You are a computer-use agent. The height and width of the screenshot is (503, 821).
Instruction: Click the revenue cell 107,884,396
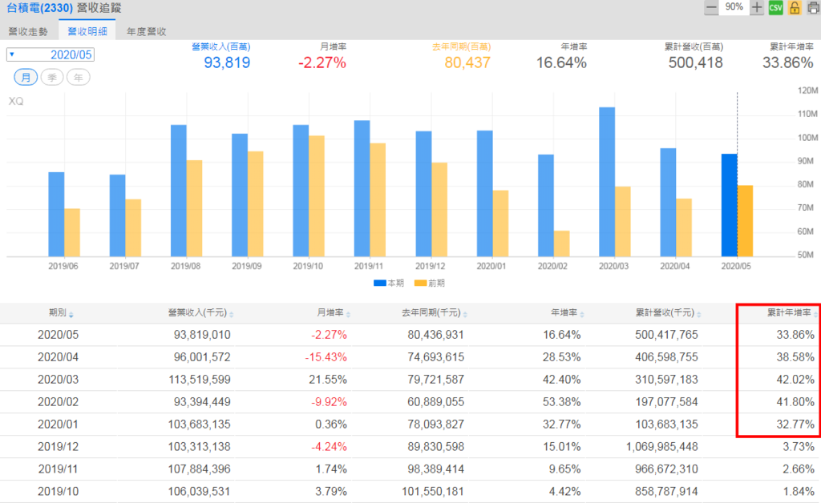(x=200, y=469)
